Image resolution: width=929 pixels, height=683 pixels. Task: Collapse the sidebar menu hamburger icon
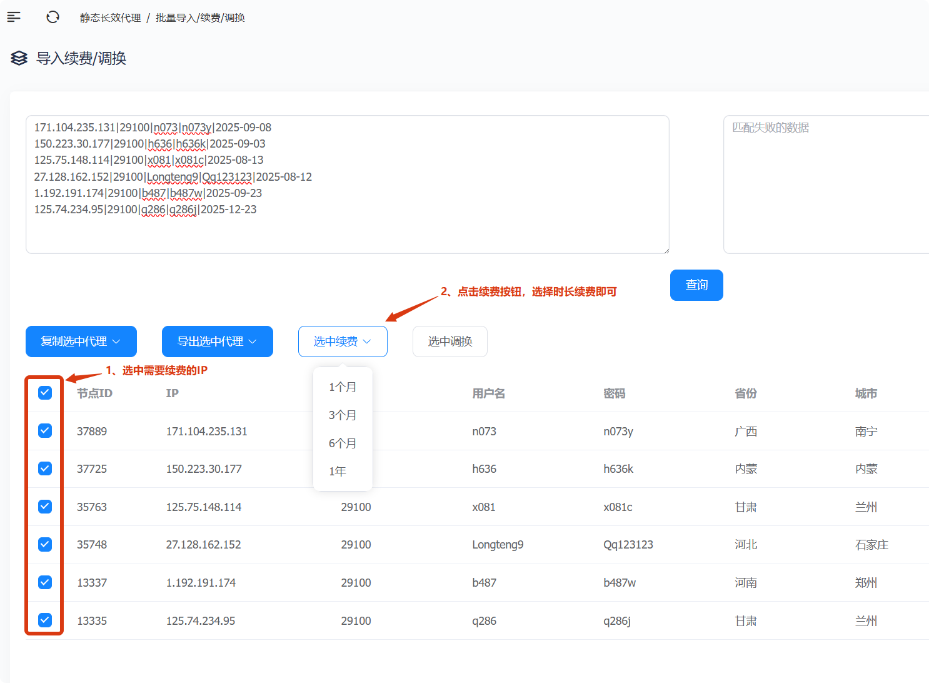tap(14, 18)
